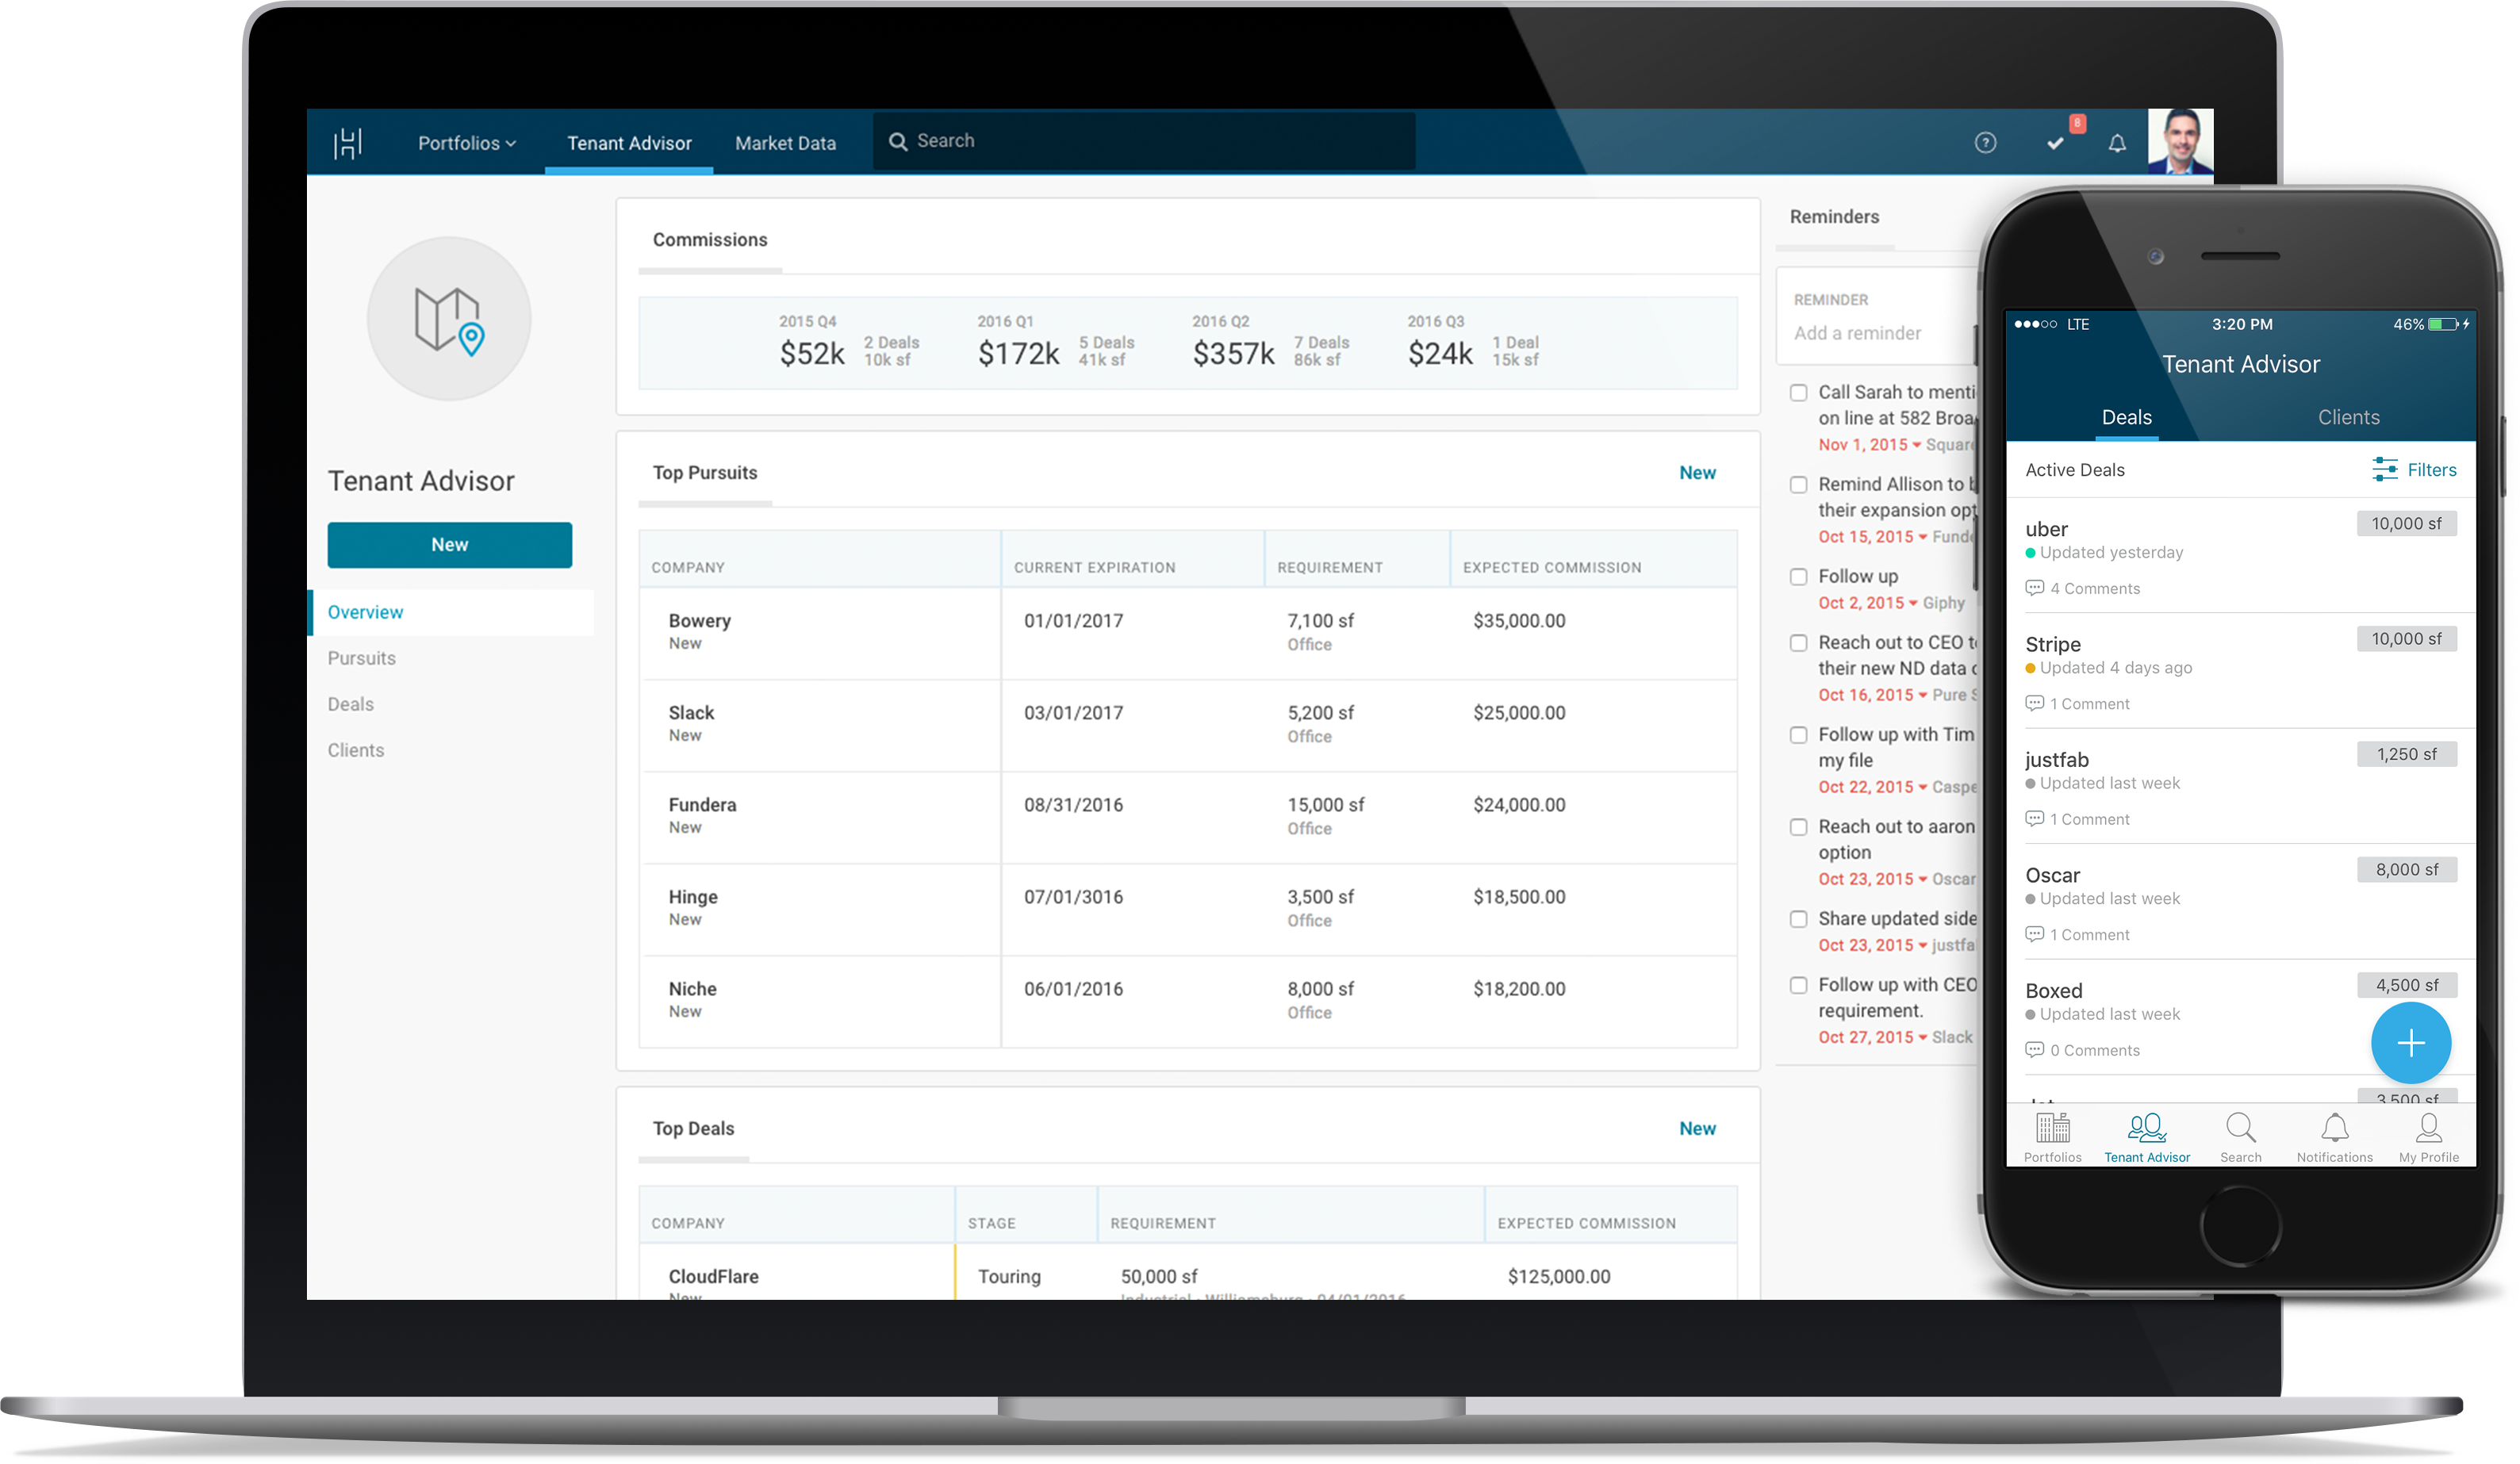
Task: Navigate to Pursuits in left sidebar
Action: [x=362, y=659]
